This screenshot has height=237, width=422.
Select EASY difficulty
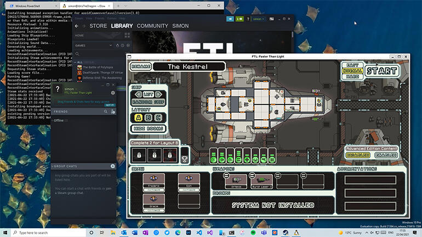[x=352, y=65]
